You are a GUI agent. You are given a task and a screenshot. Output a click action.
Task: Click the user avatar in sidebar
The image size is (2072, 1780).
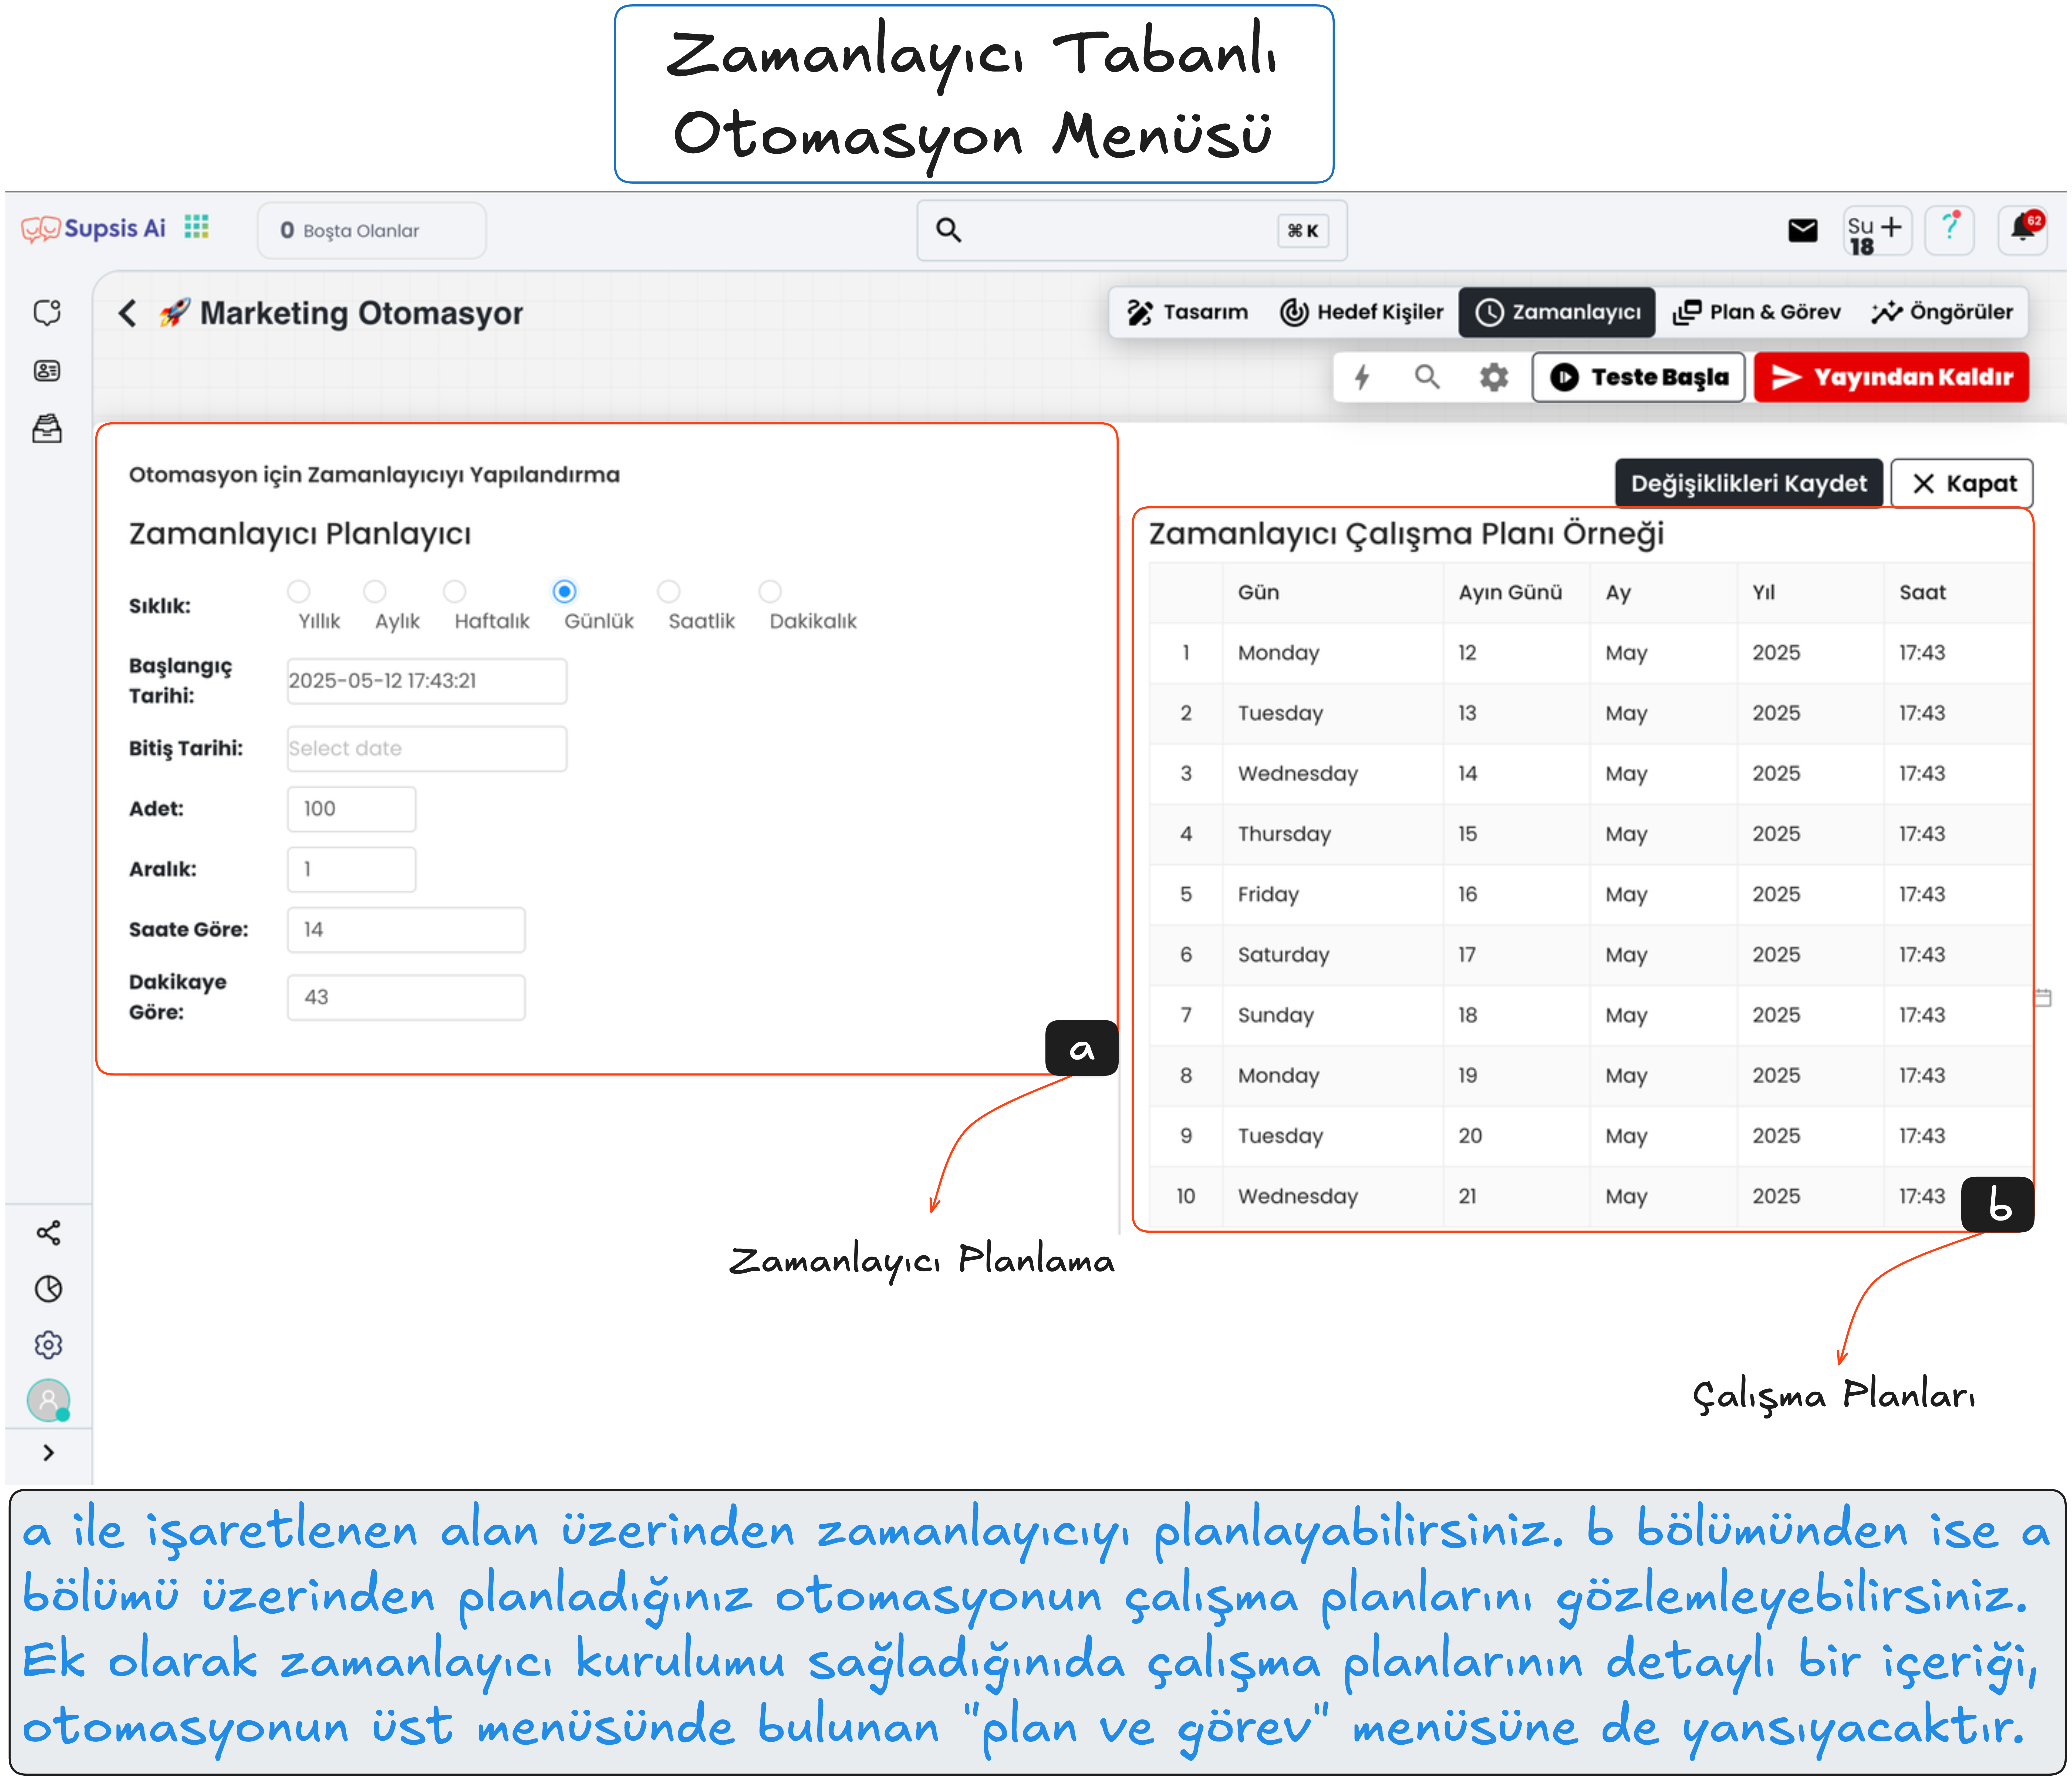(x=48, y=1400)
